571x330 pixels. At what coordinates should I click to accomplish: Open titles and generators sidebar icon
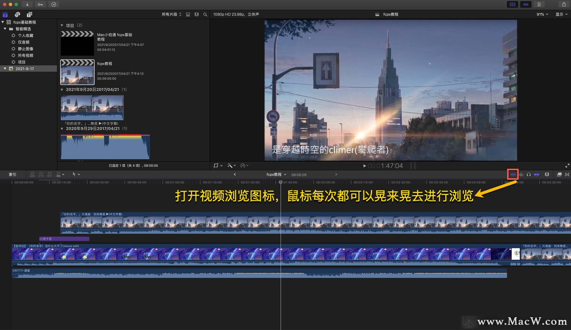tap(29, 14)
